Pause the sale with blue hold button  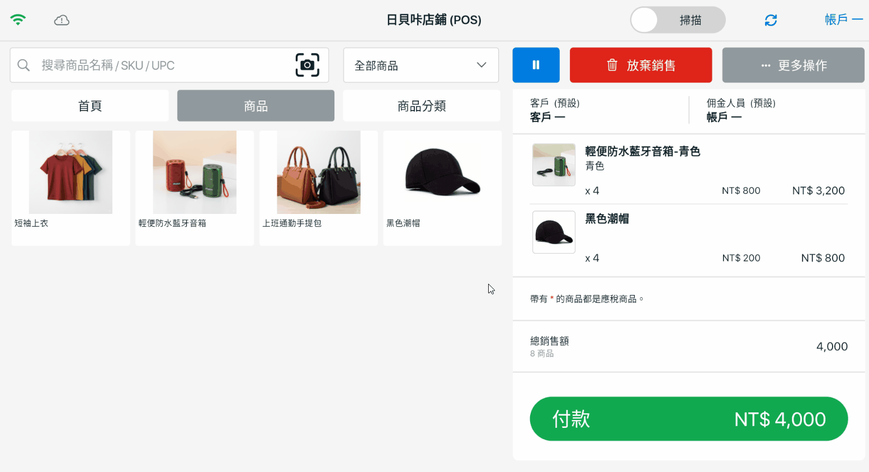(x=536, y=65)
